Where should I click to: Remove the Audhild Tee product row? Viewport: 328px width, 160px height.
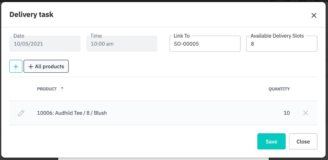pyautogui.click(x=305, y=113)
